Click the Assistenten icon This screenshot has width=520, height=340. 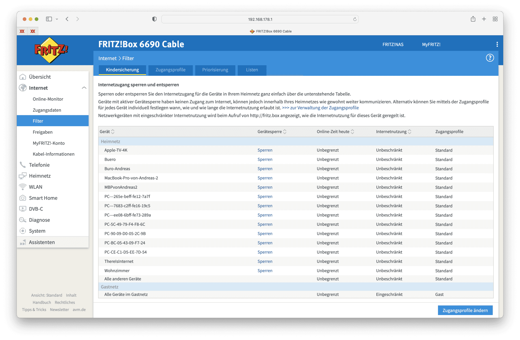[23, 242]
